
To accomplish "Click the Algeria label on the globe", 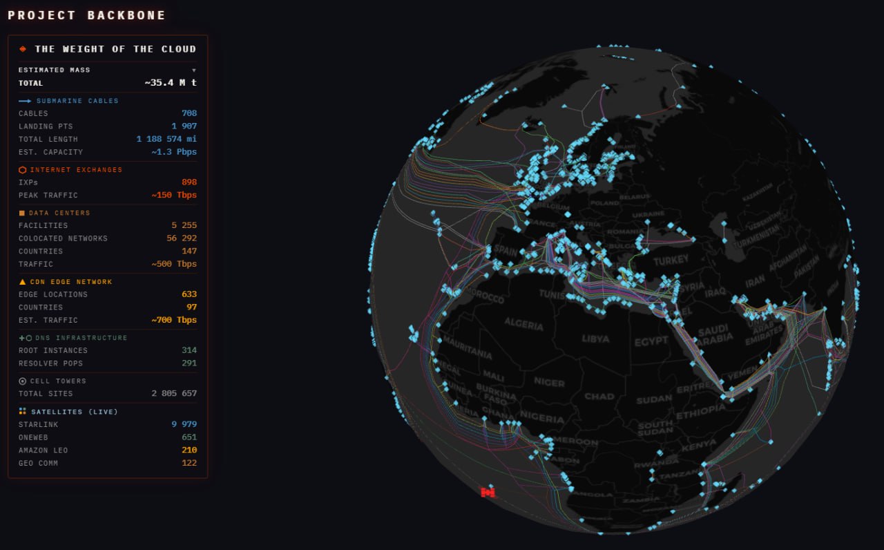I will [523, 323].
